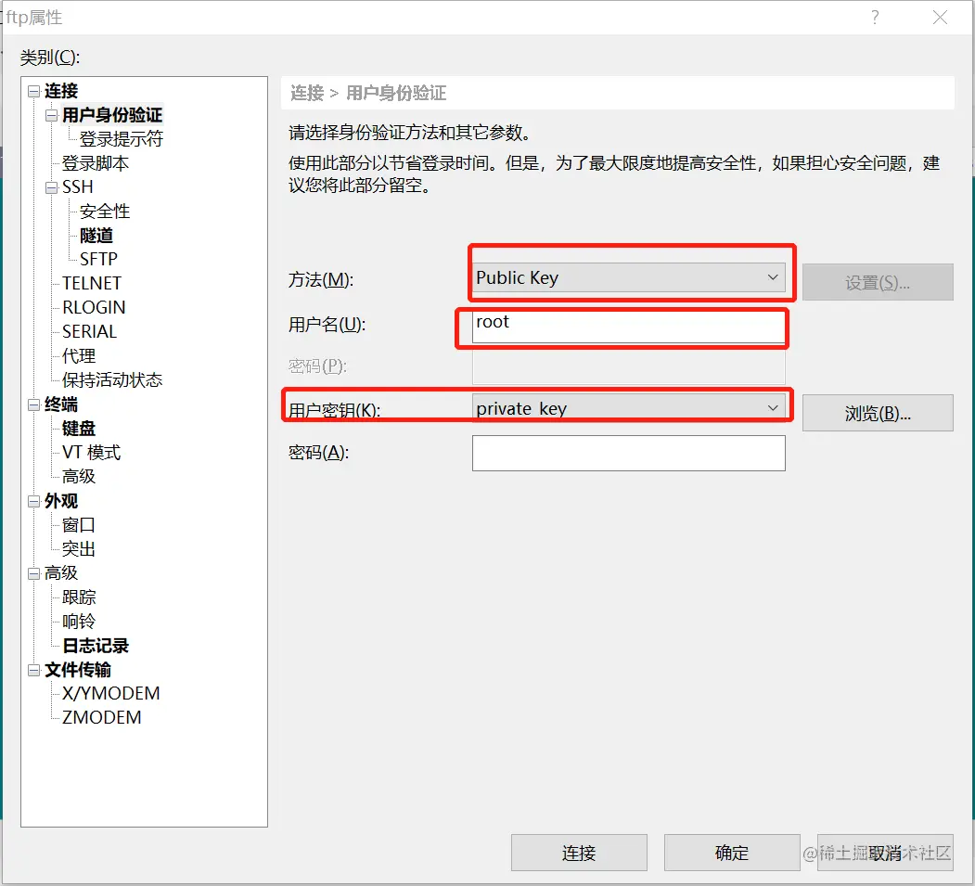Open the VT 模式 settings page

(x=90, y=452)
